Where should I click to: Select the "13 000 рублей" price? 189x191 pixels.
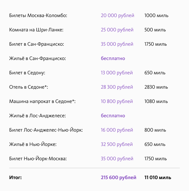[117, 73]
